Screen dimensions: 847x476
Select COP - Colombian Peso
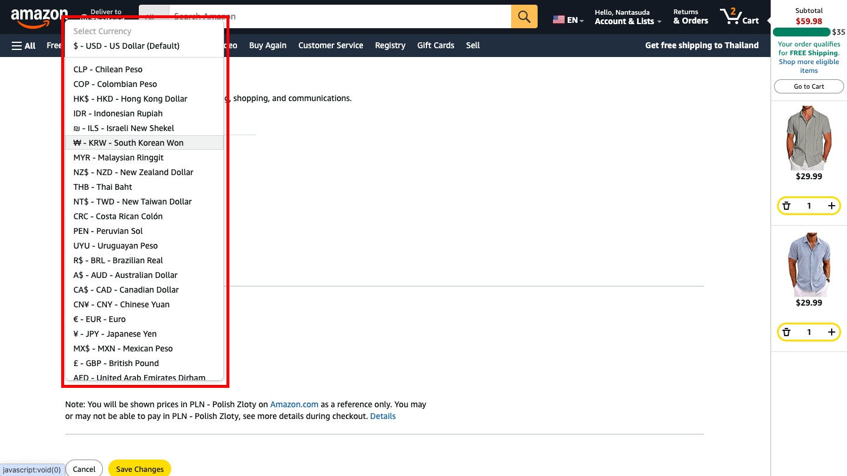coord(144,84)
